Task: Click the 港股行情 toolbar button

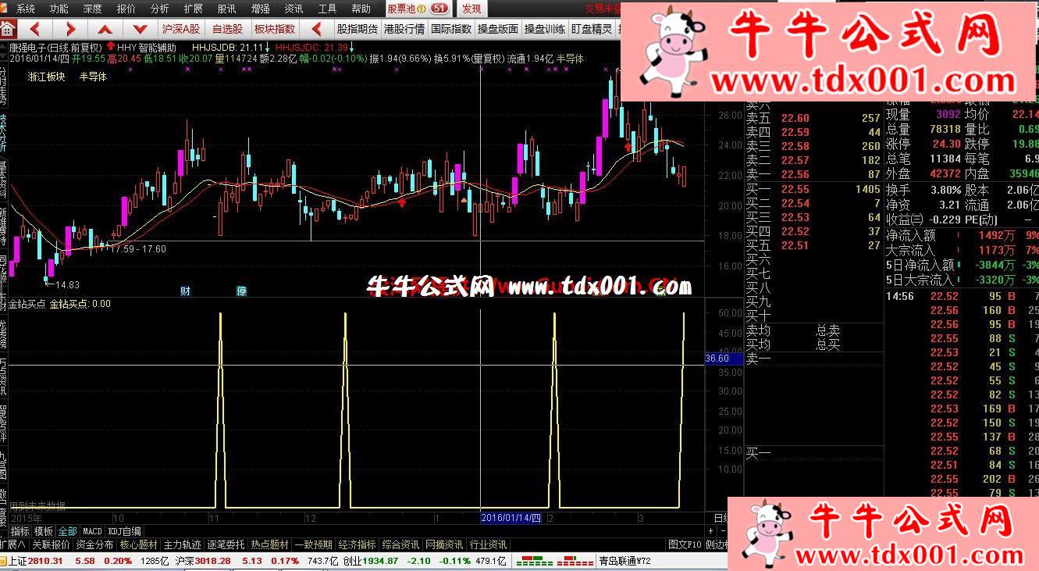Action: coord(404,29)
